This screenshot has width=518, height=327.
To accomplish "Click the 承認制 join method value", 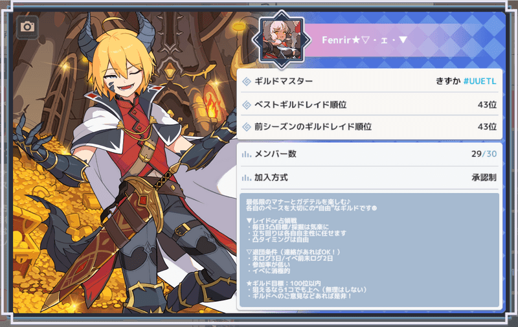I will (484, 177).
